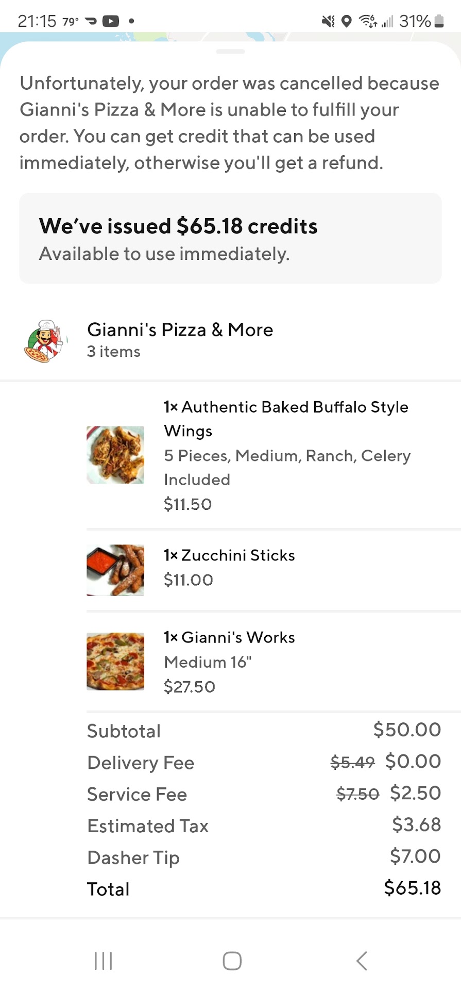Select the Authentic Baked Buffalo Style Wings item
The width and height of the screenshot is (461, 990).
pyautogui.click(x=286, y=419)
